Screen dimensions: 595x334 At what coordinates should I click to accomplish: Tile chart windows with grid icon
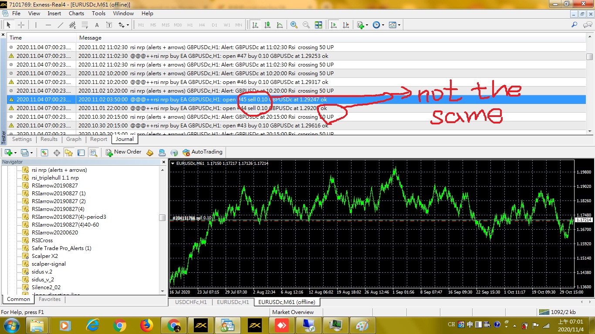click(318, 25)
